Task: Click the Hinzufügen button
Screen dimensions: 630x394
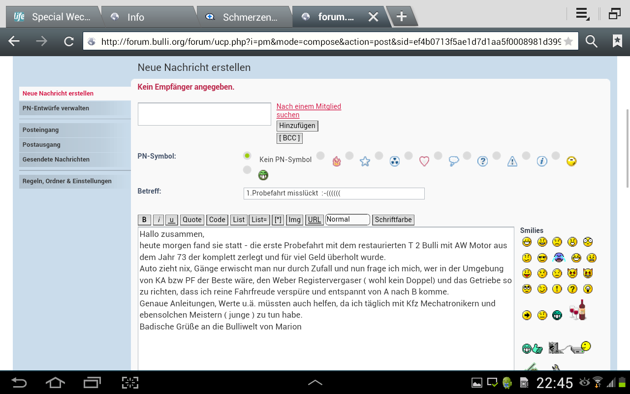Action: [x=297, y=126]
